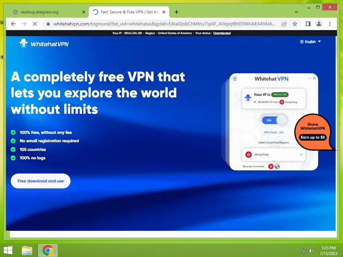Viewport: 343px width, 257px height.
Task: Click the forward navigation arrow
Action: 24,24
